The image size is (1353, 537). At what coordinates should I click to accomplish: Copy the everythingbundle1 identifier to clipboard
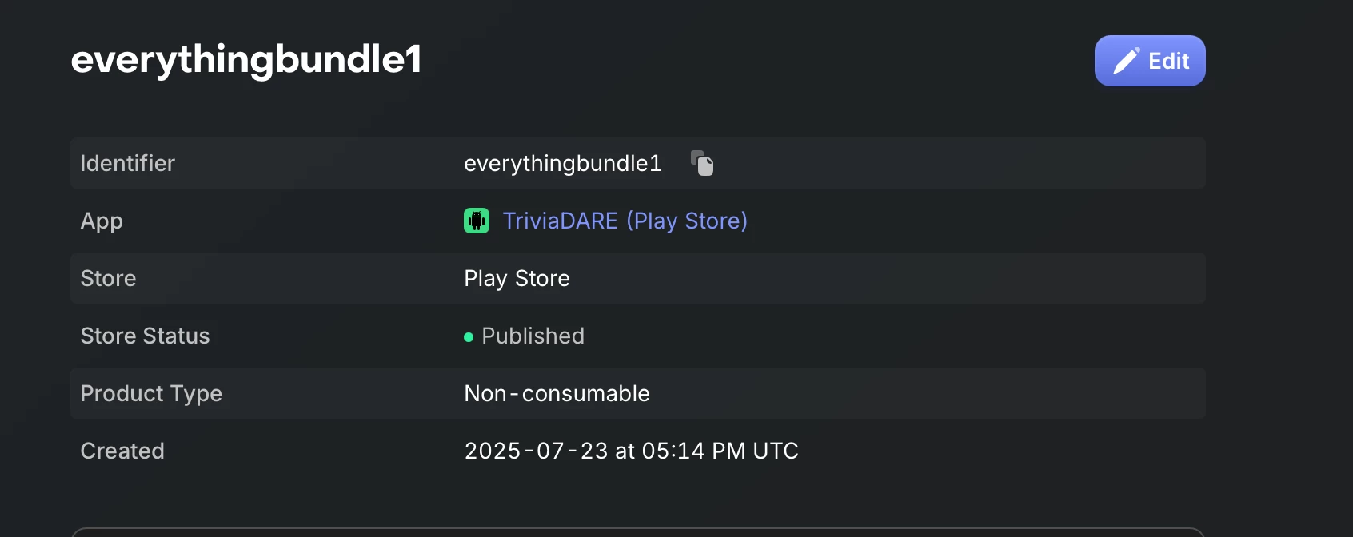click(x=702, y=163)
